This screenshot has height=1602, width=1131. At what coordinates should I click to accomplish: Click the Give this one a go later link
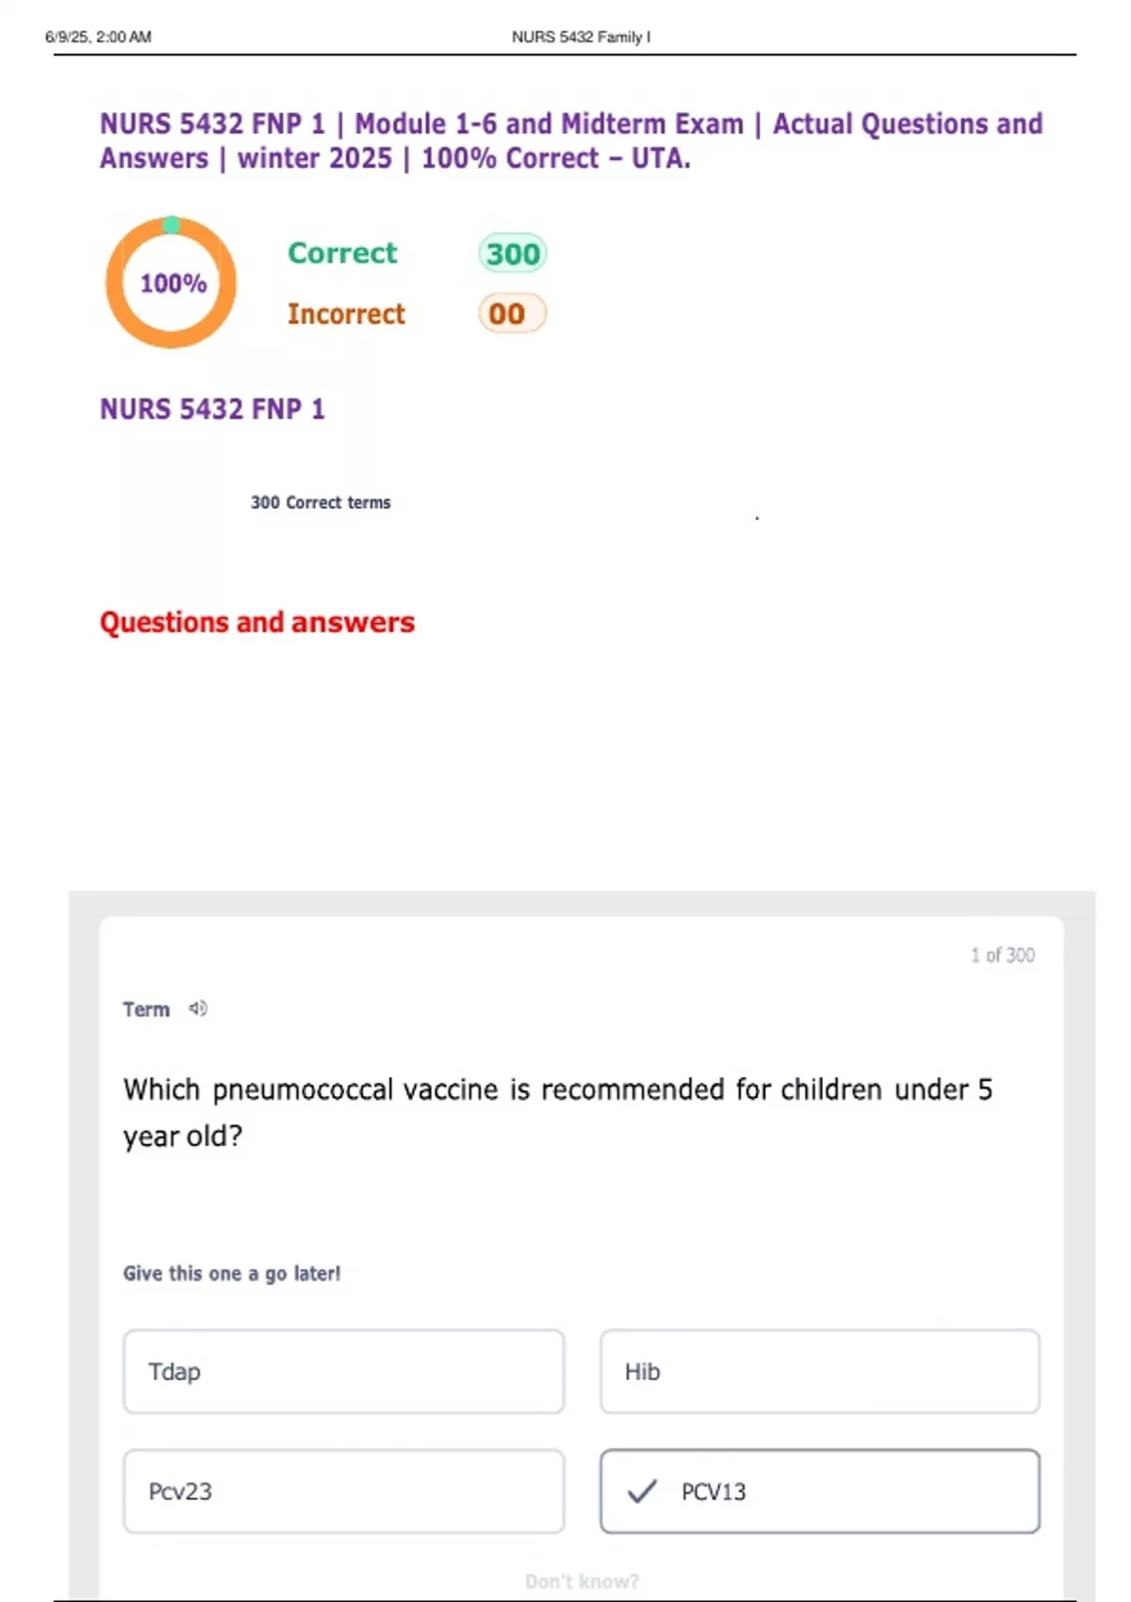[232, 1273]
